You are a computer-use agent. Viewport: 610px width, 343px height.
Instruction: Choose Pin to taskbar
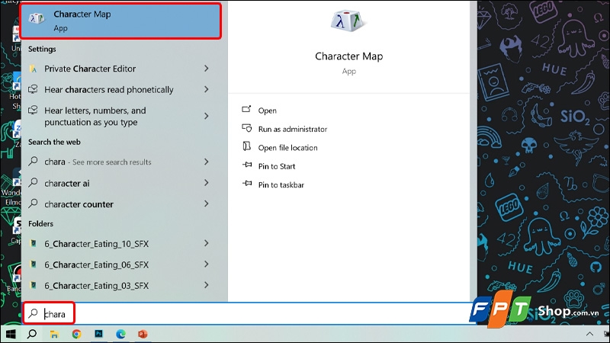click(x=281, y=185)
